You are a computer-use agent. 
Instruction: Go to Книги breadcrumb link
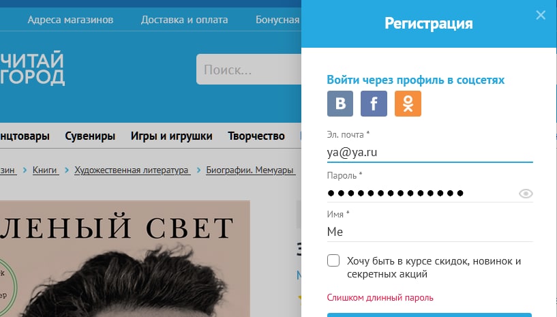(x=45, y=170)
